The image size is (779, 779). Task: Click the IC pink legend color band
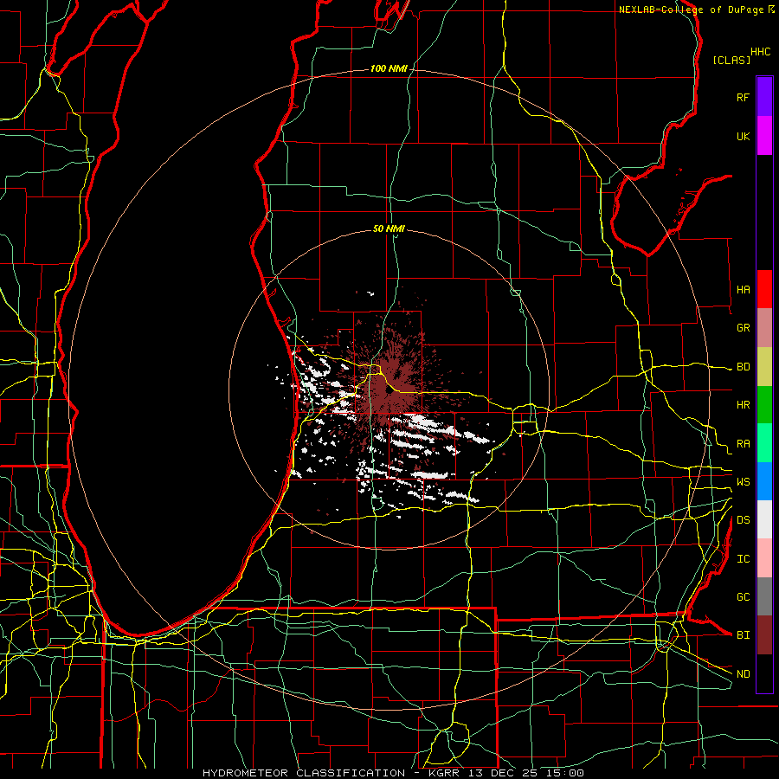(x=764, y=558)
